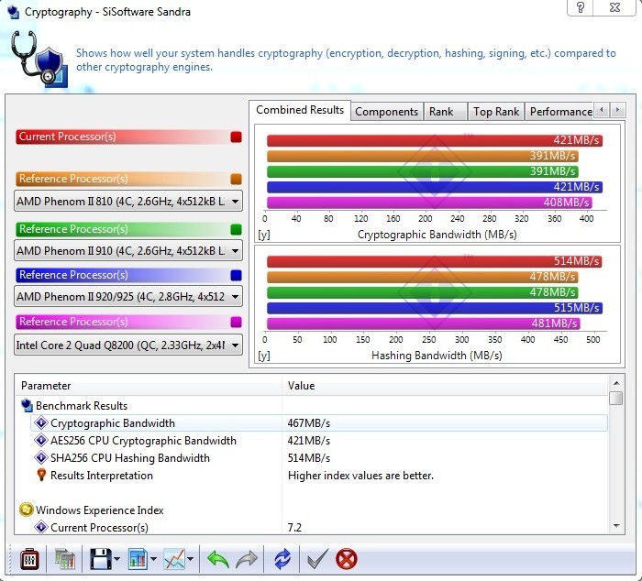
Task: Open the Top Rank tab
Action: pyautogui.click(x=496, y=112)
